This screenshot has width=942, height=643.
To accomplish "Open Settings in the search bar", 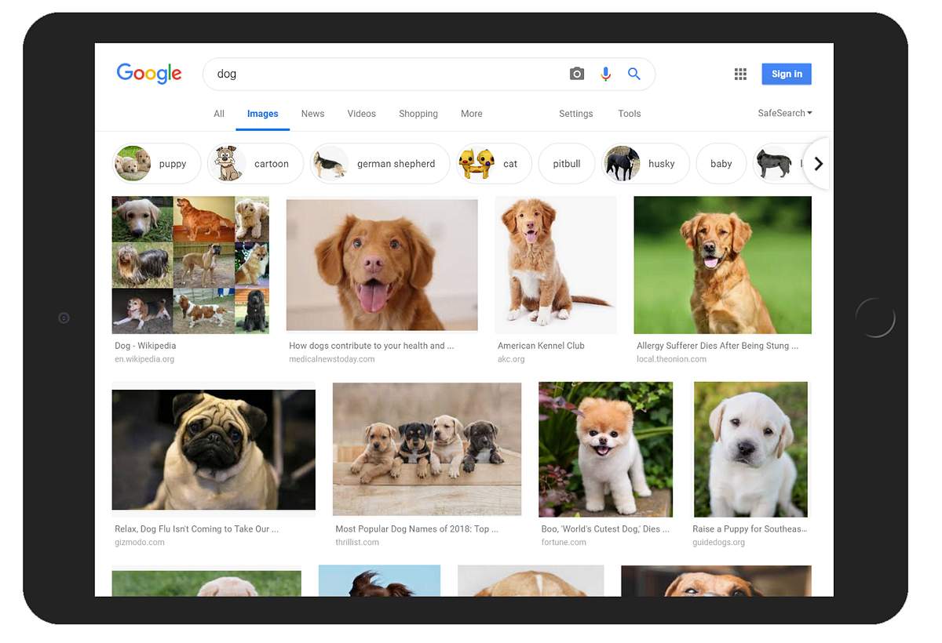I will (576, 114).
